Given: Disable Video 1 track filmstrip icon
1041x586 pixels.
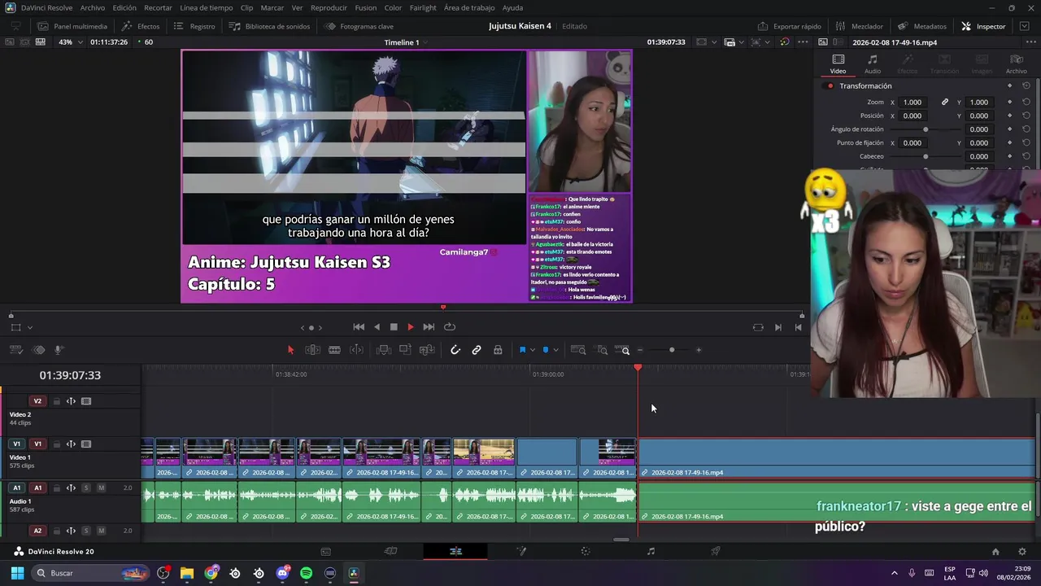Looking at the screenshot, I should (x=86, y=444).
